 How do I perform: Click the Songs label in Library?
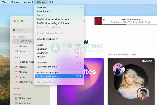click(x=22, y=77)
